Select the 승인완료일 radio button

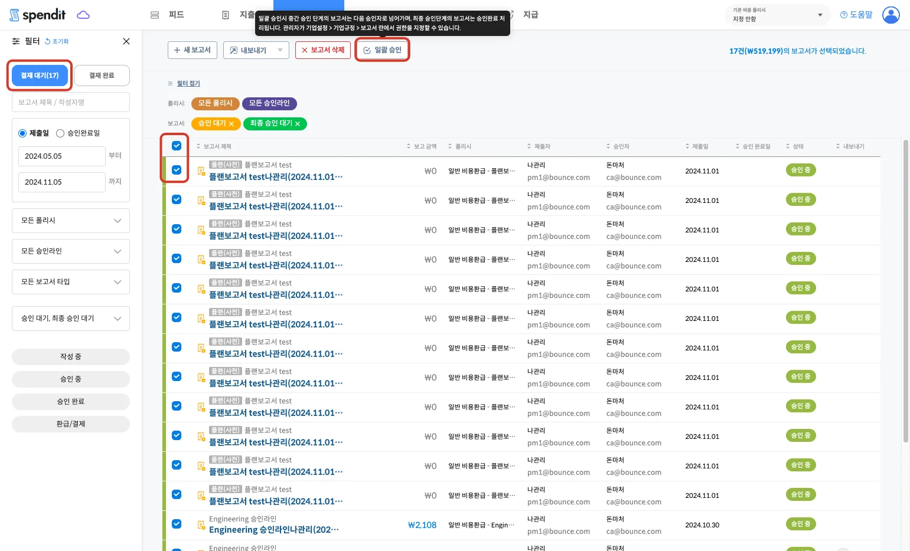(x=60, y=133)
